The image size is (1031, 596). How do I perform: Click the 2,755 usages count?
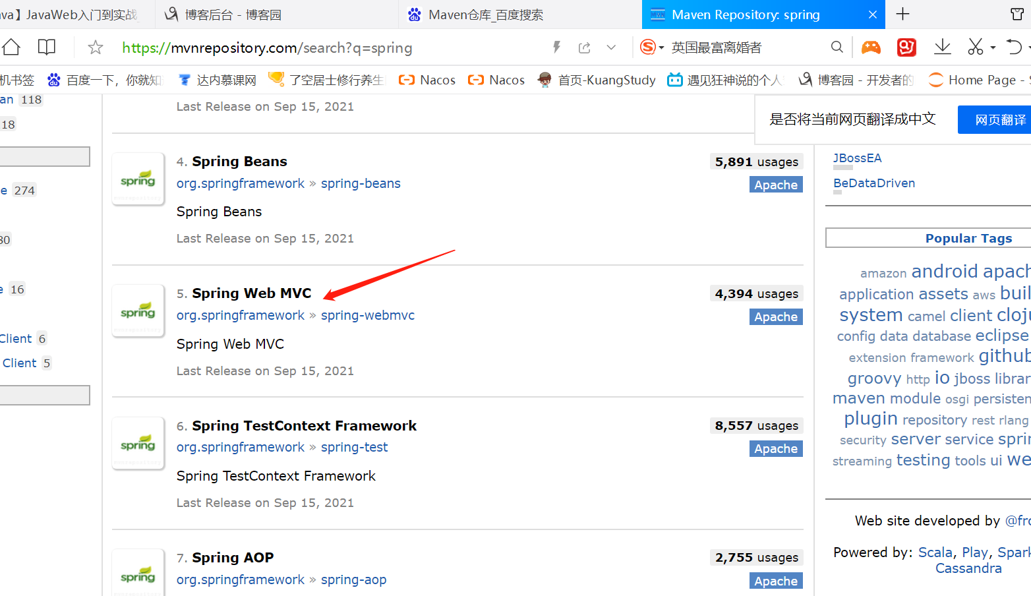point(756,557)
